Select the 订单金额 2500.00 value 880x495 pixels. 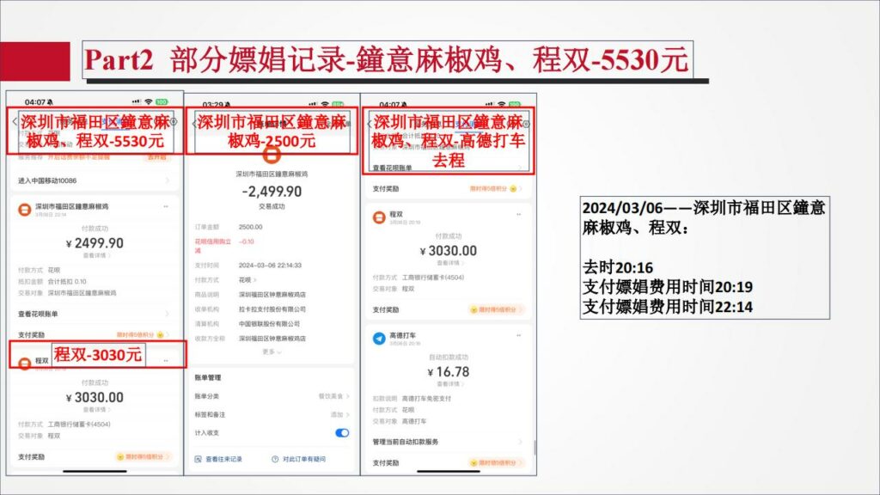[250, 227]
